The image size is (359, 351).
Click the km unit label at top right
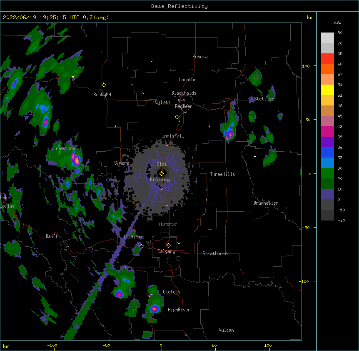[310, 18]
